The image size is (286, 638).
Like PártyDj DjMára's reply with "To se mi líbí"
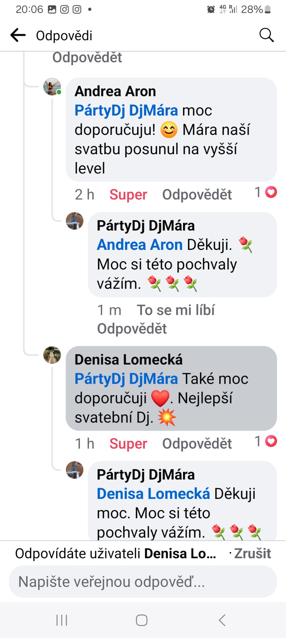point(176,310)
